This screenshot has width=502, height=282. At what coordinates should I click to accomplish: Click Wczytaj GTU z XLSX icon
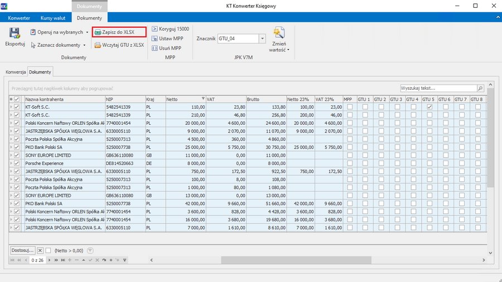point(98,45)
